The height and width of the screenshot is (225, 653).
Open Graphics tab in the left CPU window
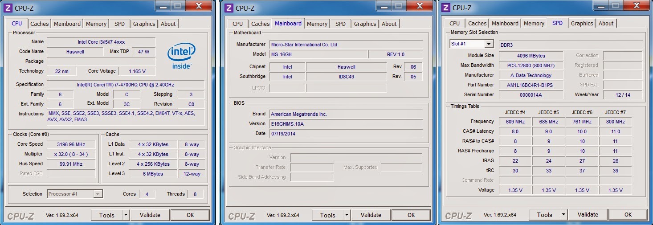pyautogui.click(x=144, y=24)
